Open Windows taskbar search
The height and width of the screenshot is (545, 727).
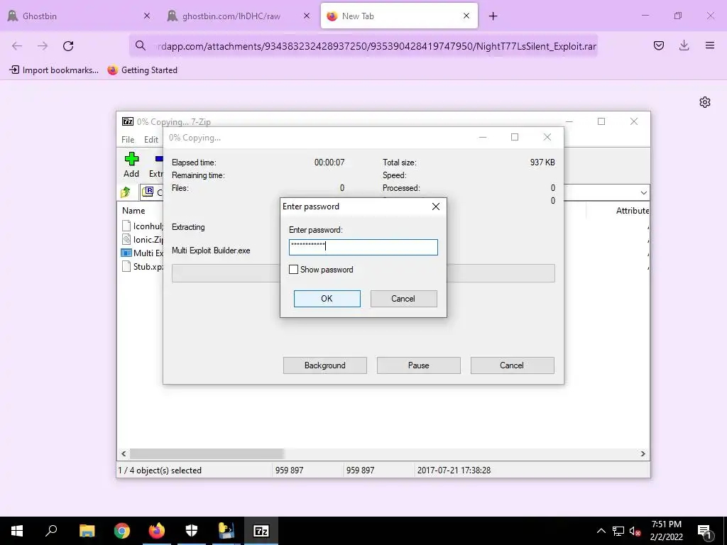(51, 531)
